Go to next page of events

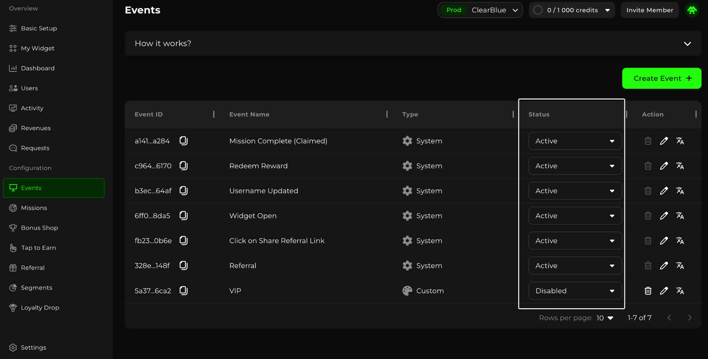click(x=690, y=318)
